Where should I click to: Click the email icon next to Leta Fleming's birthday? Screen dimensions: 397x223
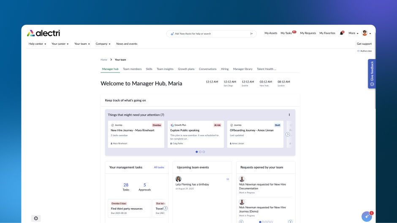228,179
